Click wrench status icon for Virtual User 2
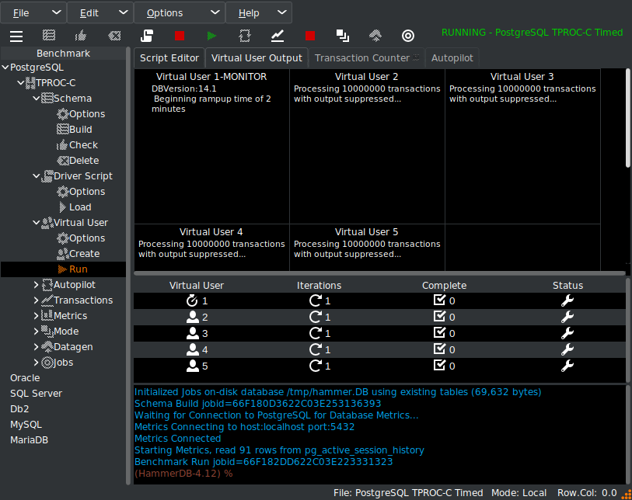Viewport: 632px width, 500px height. [x=567, y=318]
